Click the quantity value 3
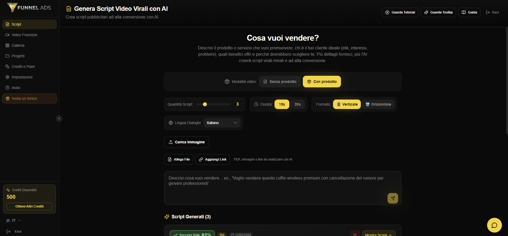Image resolution: width=508 pixels, height=236 pixels. coord(237,104)
